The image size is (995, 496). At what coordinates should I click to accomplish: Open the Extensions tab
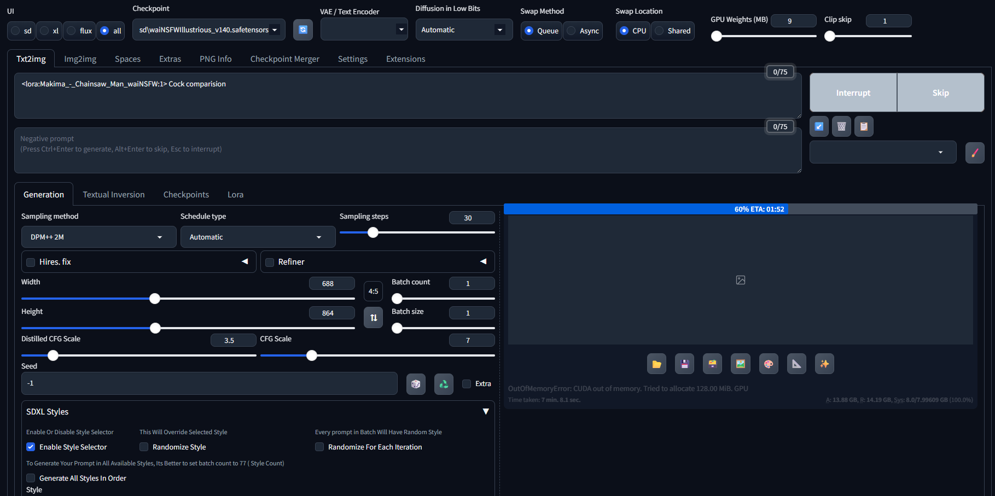pos(405,59)
